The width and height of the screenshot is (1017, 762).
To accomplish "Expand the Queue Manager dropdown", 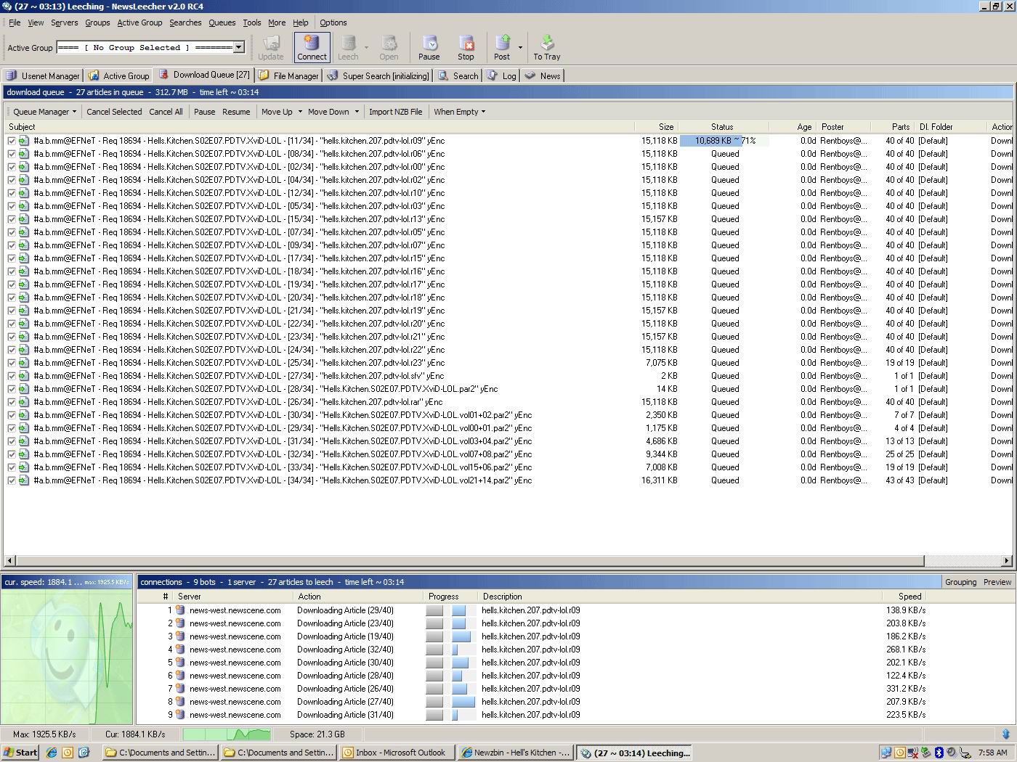I will [44, 112].
